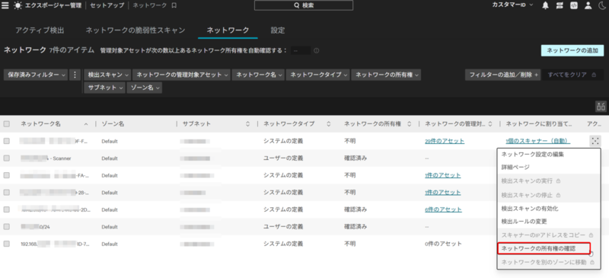Select the ネットワーク tab
Image resolution: width=609 pixels, height=278 pixels.
[228, 30]
